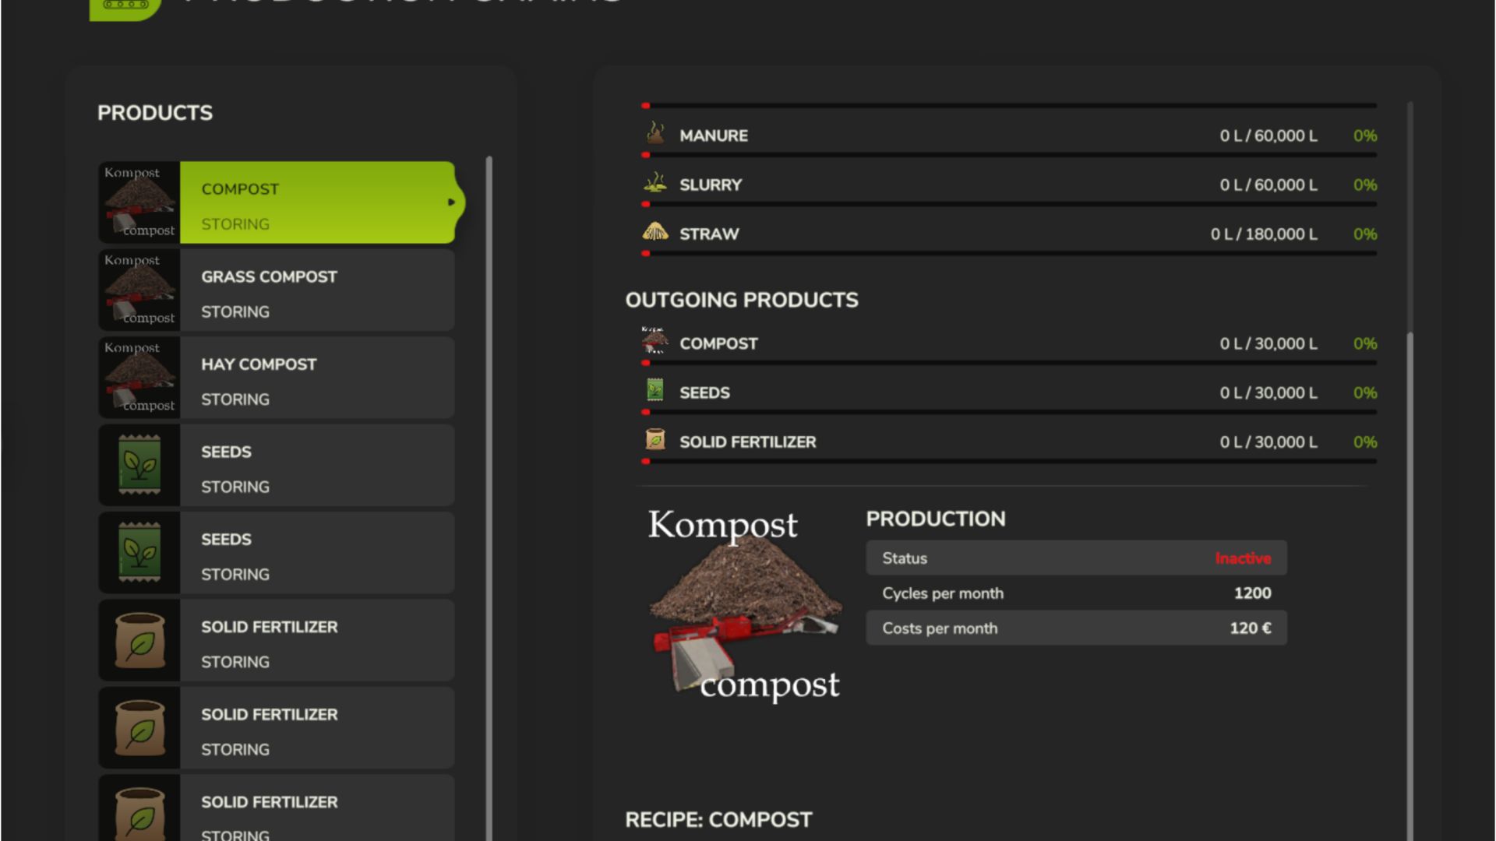
Task: Click the Manure pile icon
Action: point(655,134)
